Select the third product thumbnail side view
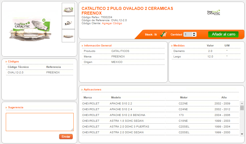This screenshot has width=246, height=144. [x=68, y=36]
